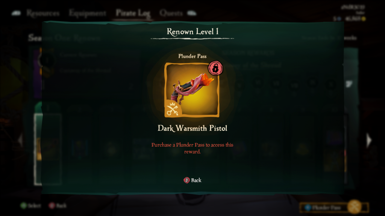Click the gold coin balance at top right
Screen dimensions: 385x216
tap(355, 19)
